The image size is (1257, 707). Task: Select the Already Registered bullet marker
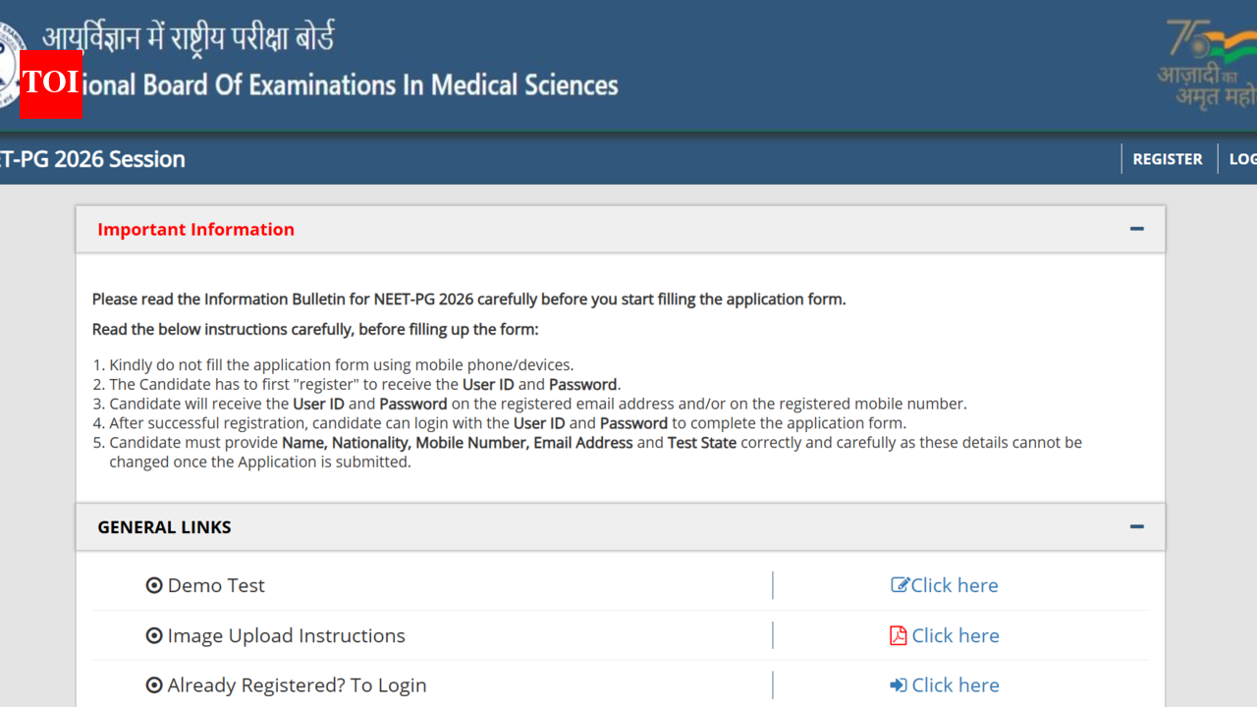tap(154, 685)
